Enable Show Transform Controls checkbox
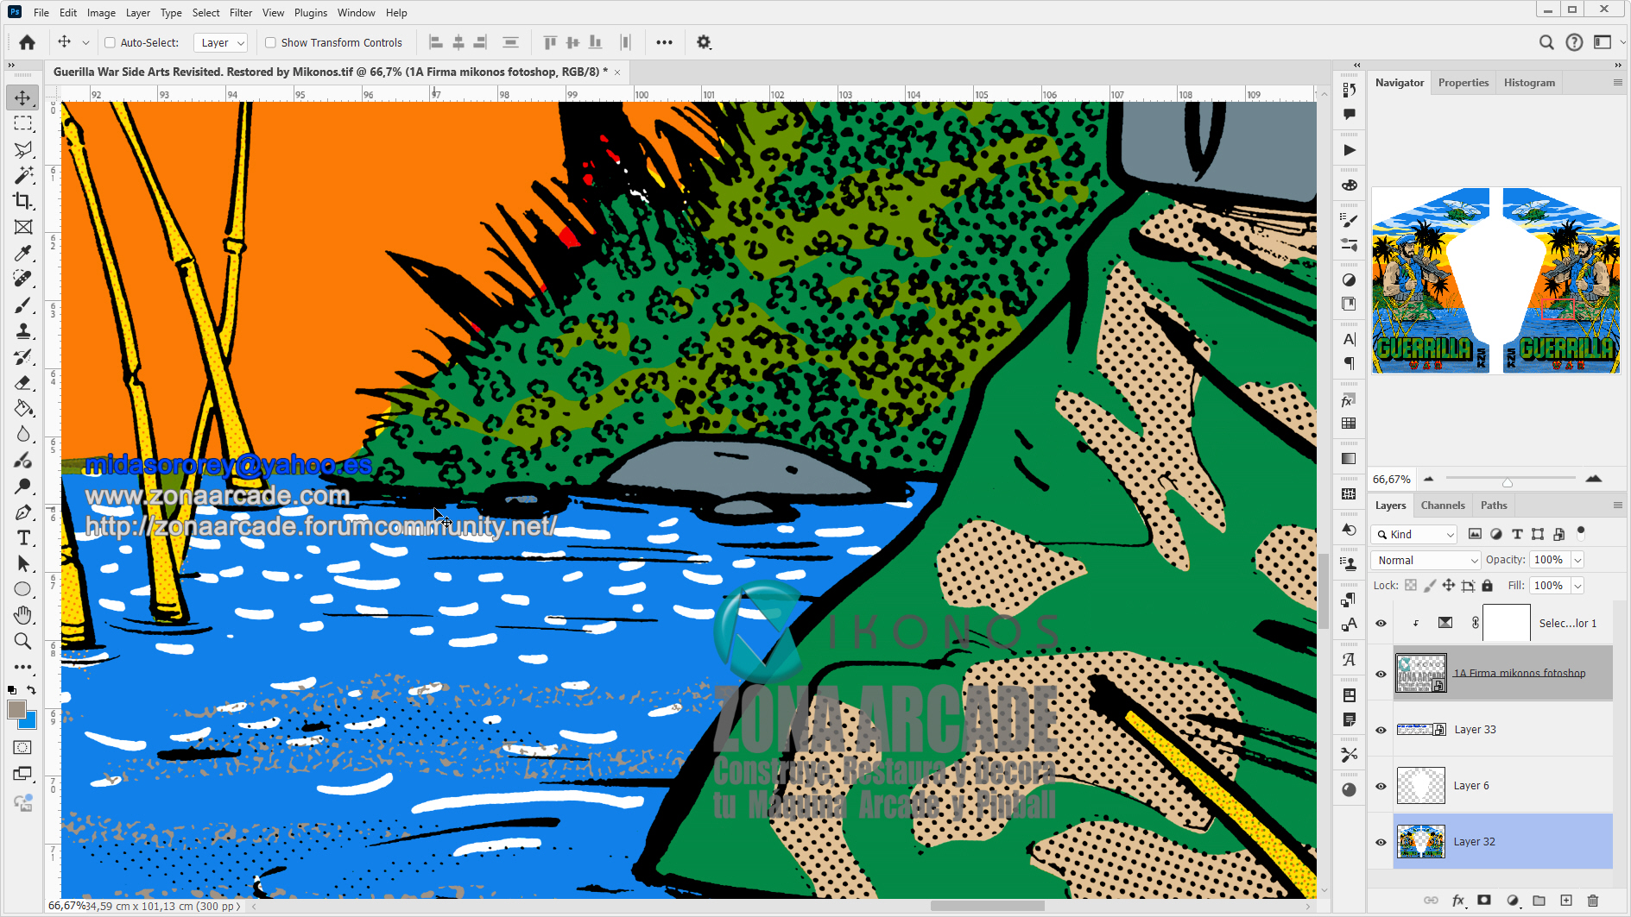1631x917 pixels. tap(270, 42)
